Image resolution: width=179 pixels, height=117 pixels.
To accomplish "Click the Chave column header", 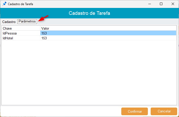I will pyautogui.click(x=21, y=28).
